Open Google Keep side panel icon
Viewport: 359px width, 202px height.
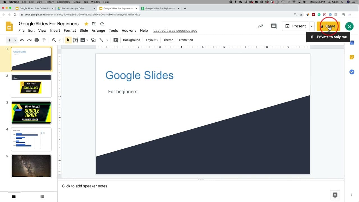point(352,57)
